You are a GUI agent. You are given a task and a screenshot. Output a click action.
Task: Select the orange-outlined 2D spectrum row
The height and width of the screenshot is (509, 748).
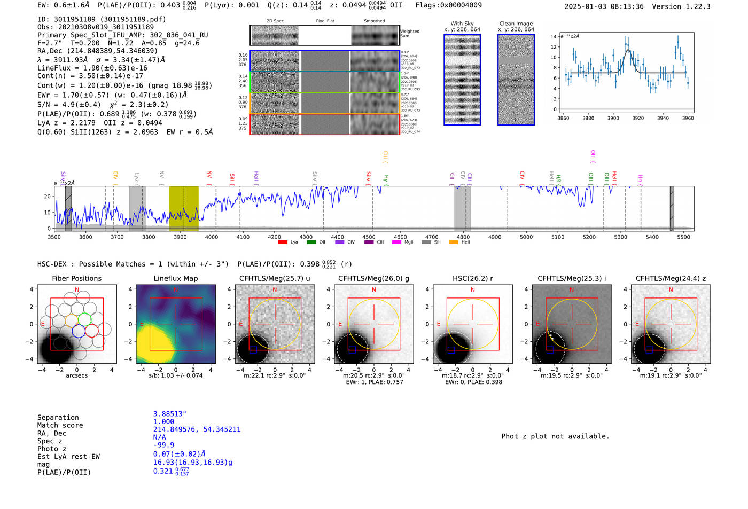point(325,103)
